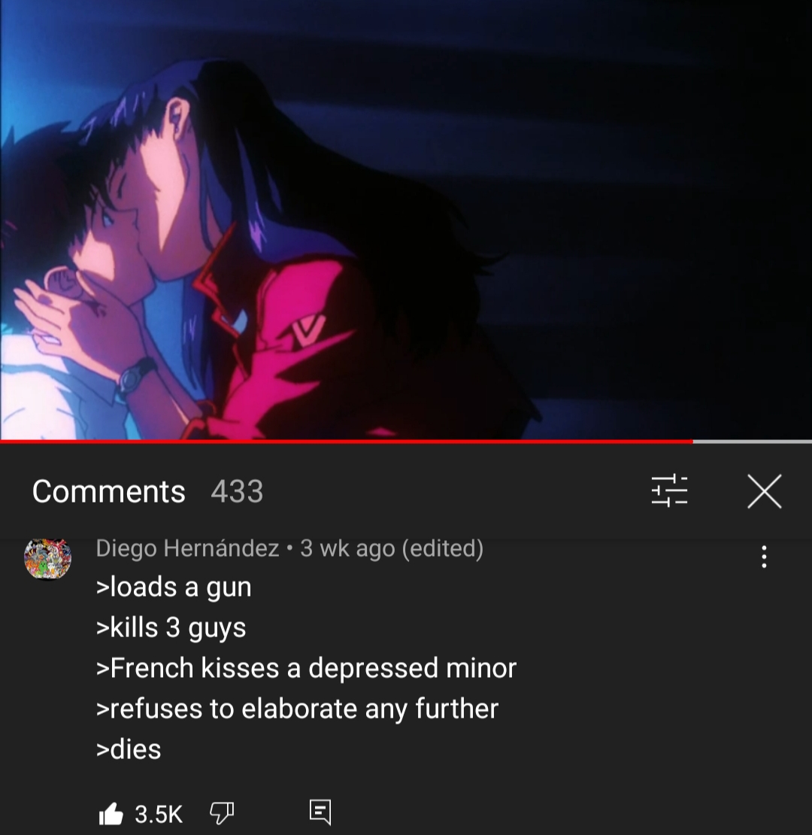Tap the 433 comment count
This screenshot has width=812, height=835.
pos(237,491)
